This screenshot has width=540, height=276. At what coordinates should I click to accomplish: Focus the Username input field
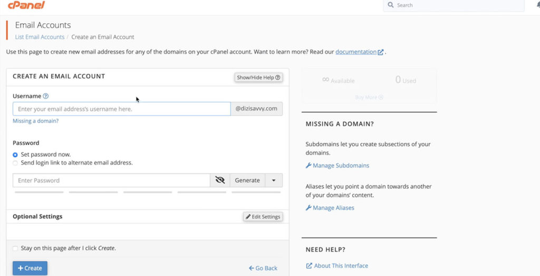(x=122, y=109)
